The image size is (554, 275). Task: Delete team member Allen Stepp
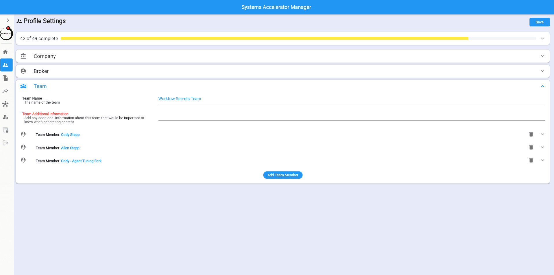point(531,147)
